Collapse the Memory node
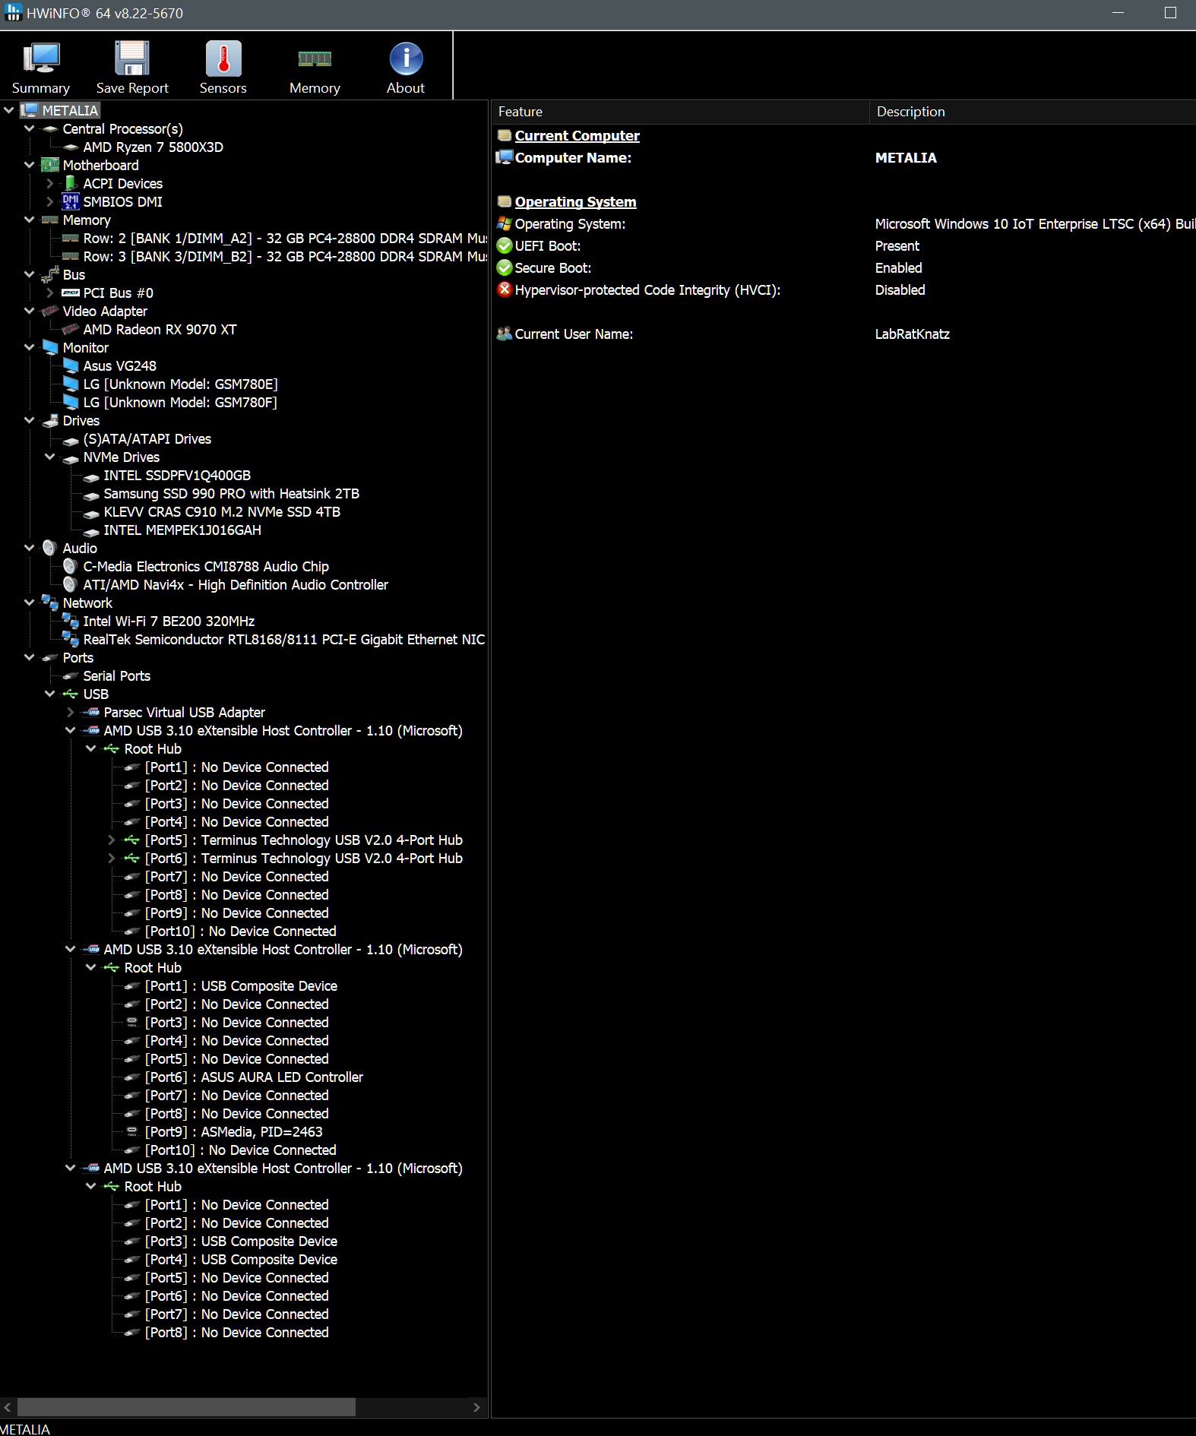 click(30, 220)
